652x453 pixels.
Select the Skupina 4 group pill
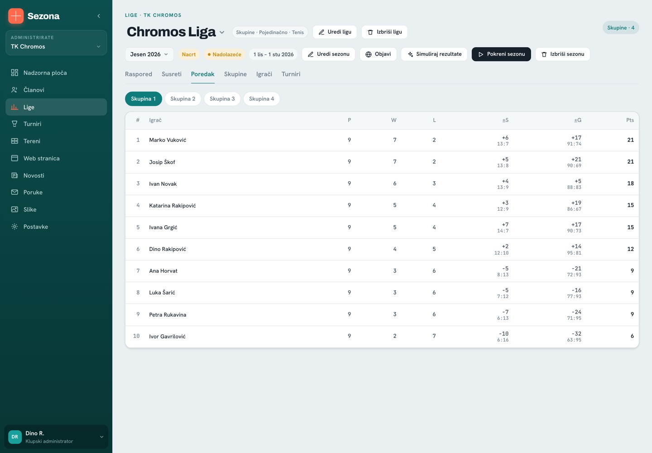[x=262, y=99]
